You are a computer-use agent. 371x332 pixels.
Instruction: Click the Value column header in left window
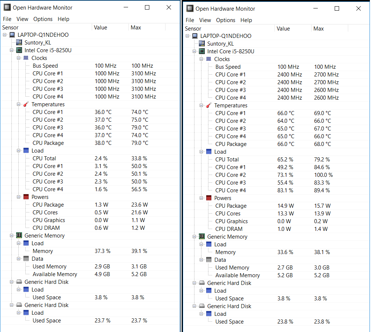101,28
